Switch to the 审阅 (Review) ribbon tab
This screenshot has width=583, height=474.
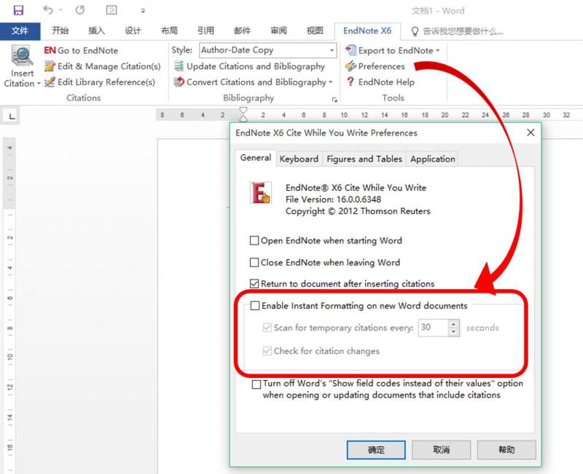pyautogui.click(x=278, y=31)
